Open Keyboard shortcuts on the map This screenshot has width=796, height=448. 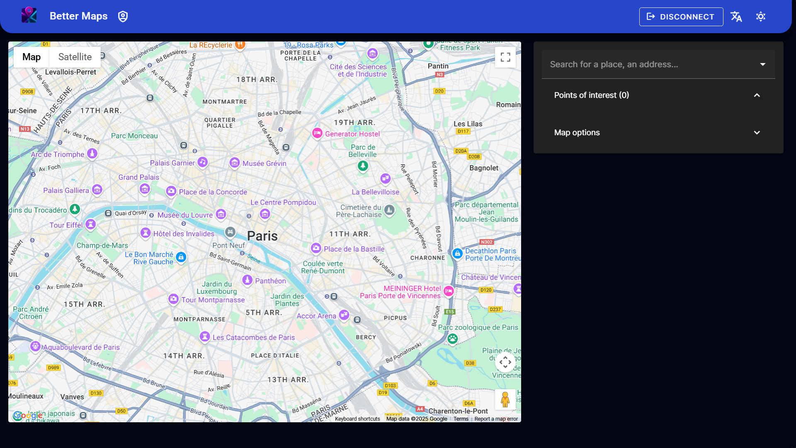click(x=357, y=419)
